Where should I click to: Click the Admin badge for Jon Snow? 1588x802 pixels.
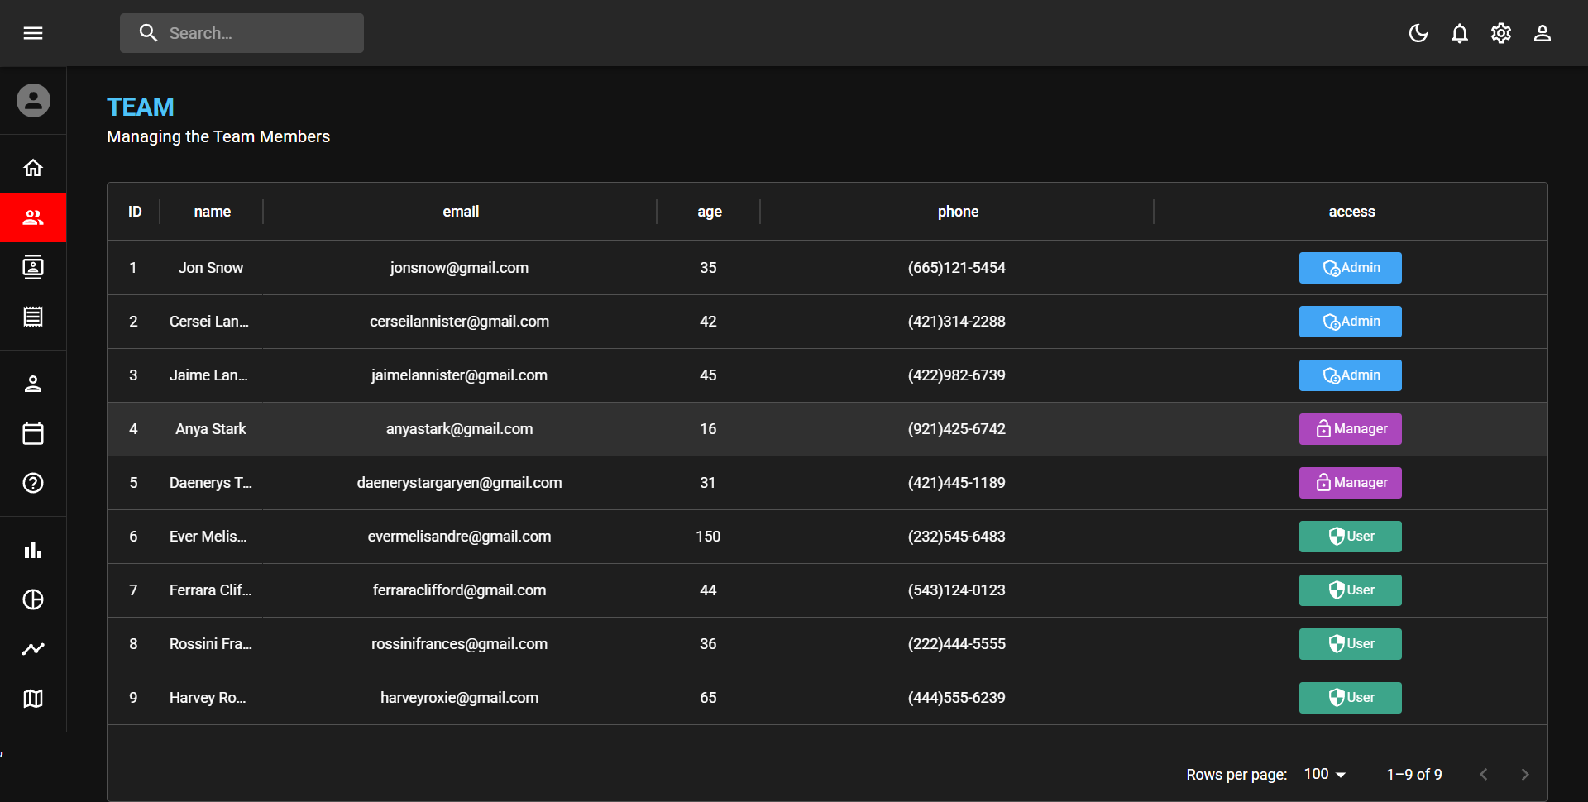[x=1350, y=268]
